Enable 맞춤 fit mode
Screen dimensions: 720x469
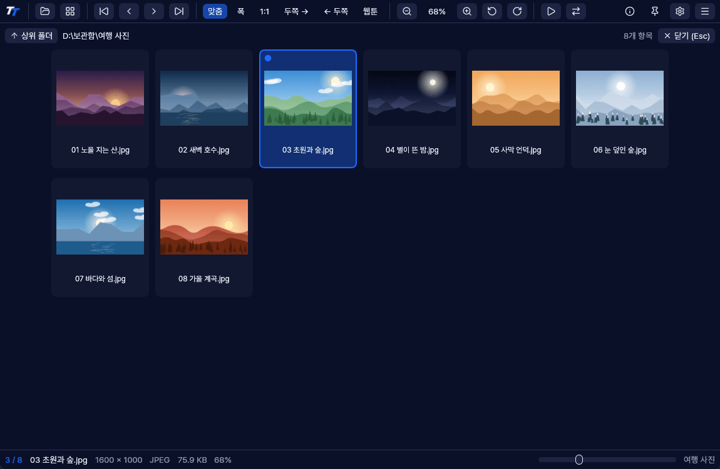(x=215, y=11)
